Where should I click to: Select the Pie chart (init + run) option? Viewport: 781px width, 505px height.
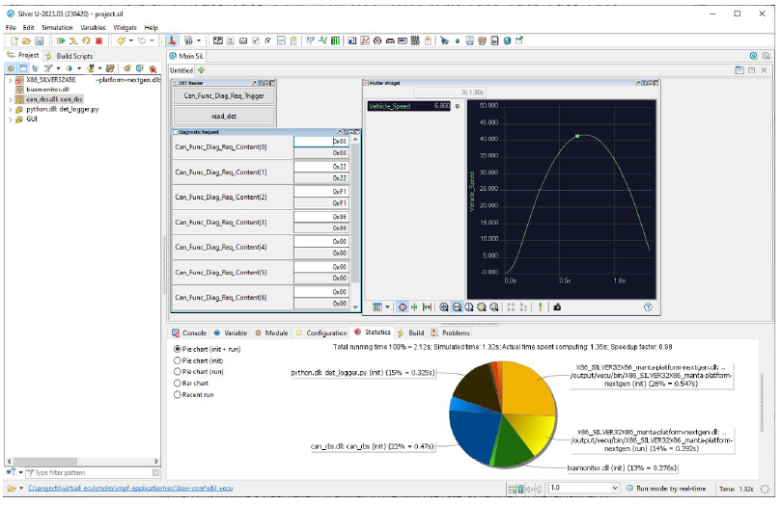tap(177, 349)
